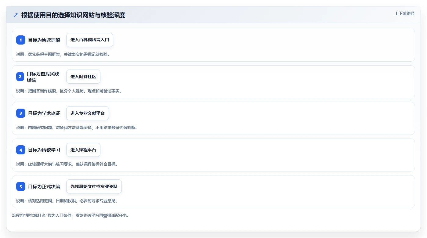
Task: Click the 目标为正式决策 label
Action: click(44, 186)
